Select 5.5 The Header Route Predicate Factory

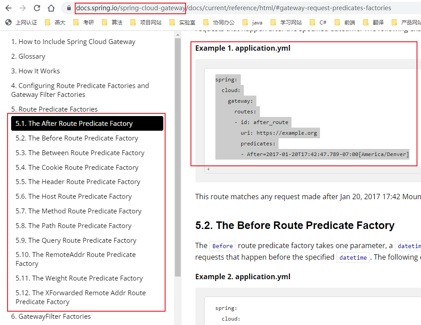78,182
